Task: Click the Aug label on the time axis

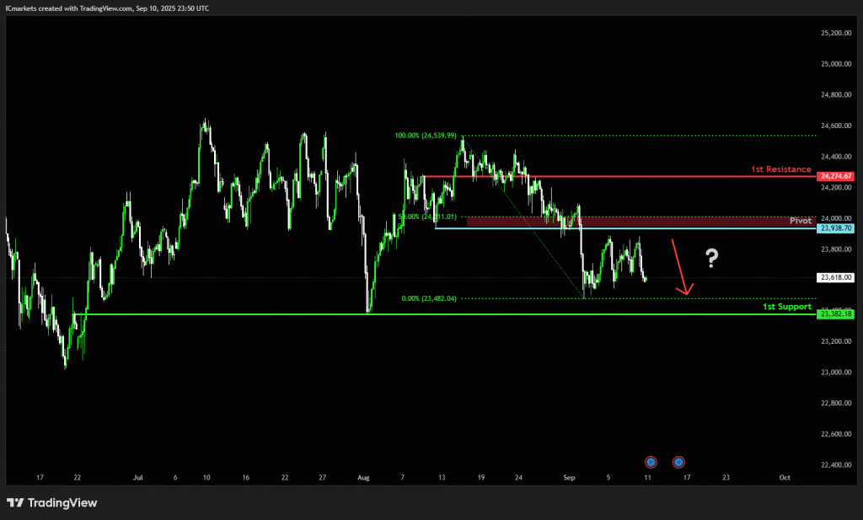Action: coord(363,478)
